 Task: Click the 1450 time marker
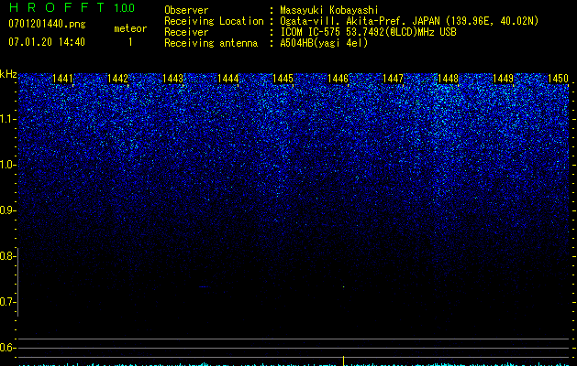click(x=558, y=79)
